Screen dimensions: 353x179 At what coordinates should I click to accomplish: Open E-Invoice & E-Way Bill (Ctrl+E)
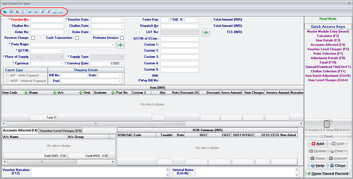(x=328, y=126)
